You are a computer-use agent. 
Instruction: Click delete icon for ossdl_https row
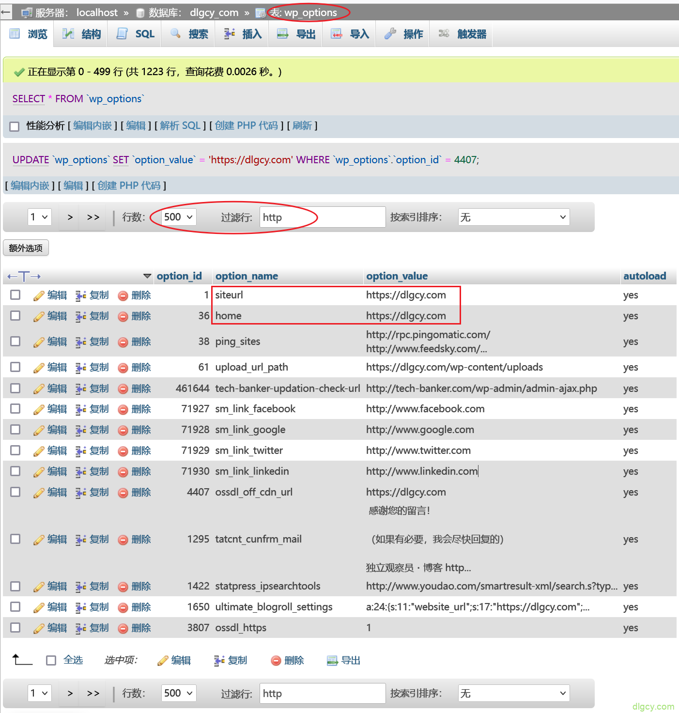(x=123, y=628)
